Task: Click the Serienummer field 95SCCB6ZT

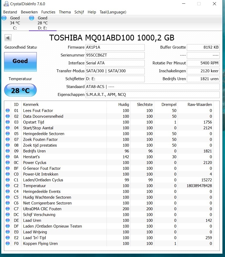Action: (x=115, y=55)
